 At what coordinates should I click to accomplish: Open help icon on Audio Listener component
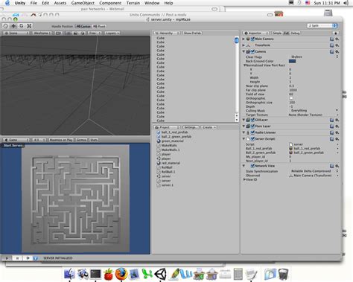(331, 132)
